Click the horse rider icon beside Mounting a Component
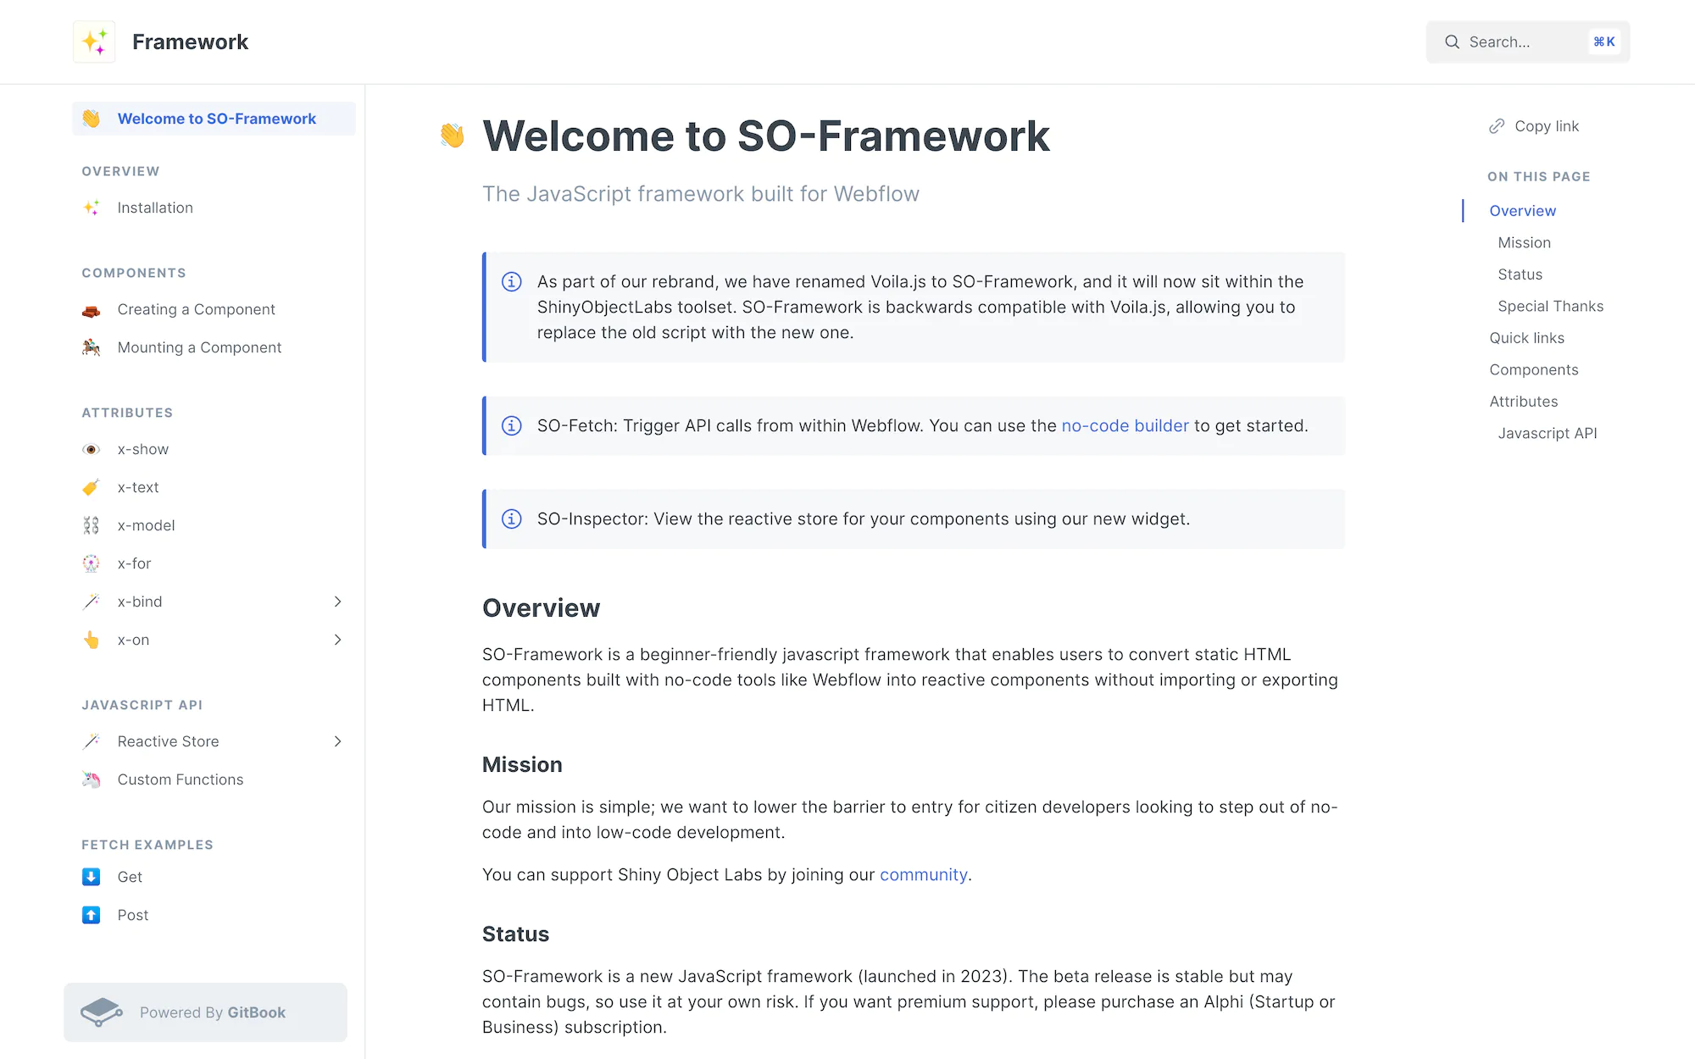The image size is (1695, 1059). [x=91, y=347]
